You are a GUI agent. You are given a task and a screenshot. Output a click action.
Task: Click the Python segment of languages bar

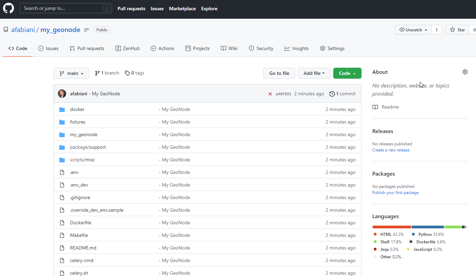coord(428,227)
